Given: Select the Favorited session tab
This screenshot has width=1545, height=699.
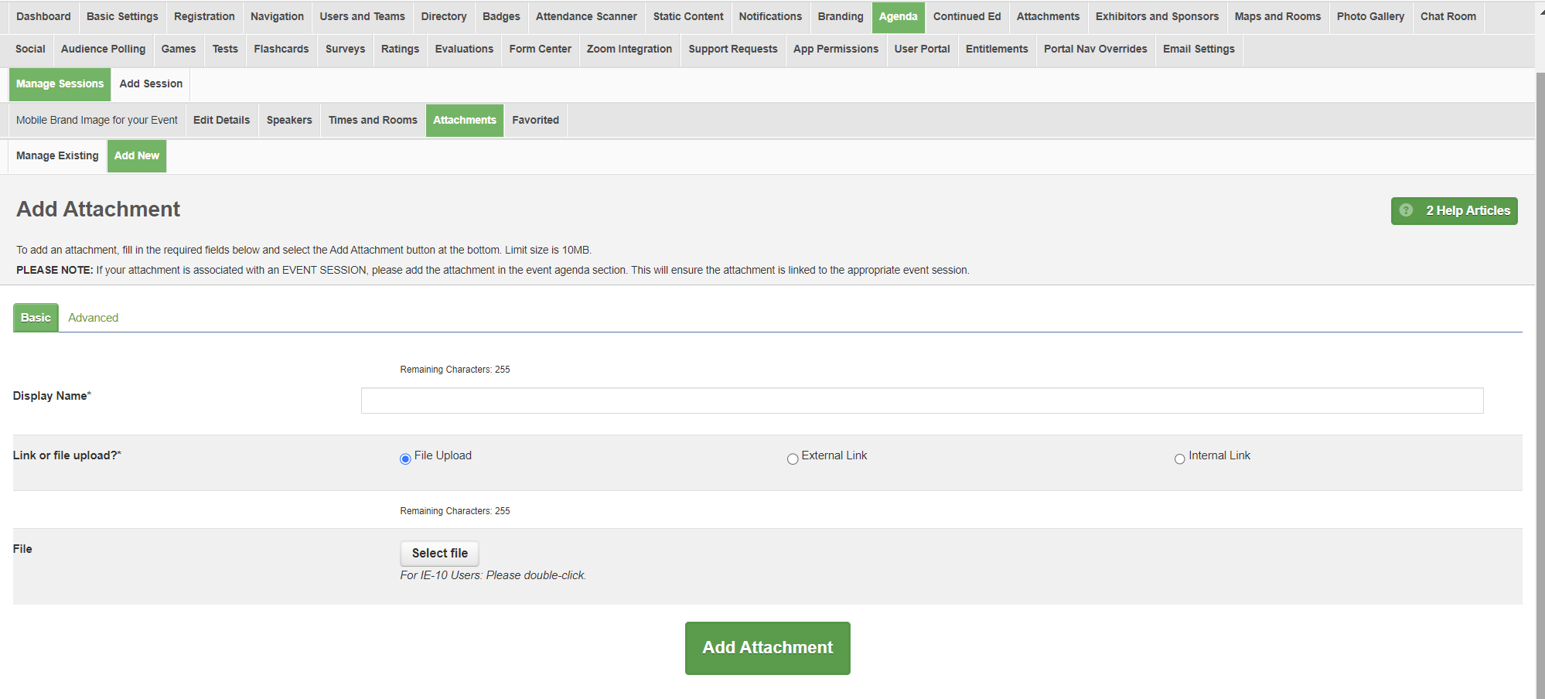Looking at the screenshot, I should point(535,120).
